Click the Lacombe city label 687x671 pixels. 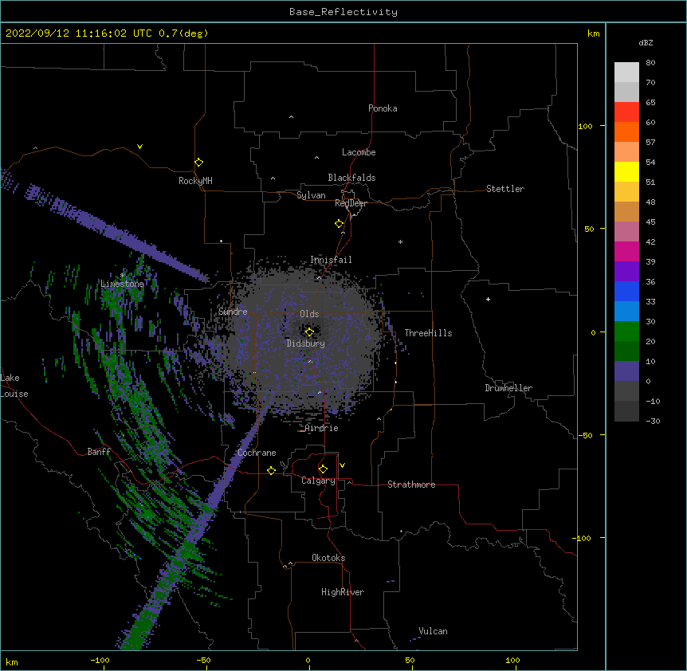[x=359, y=152]
